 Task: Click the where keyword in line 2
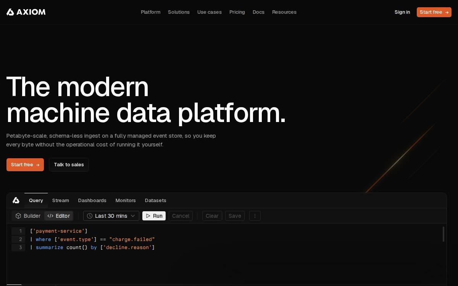click(x=44, y=239)
